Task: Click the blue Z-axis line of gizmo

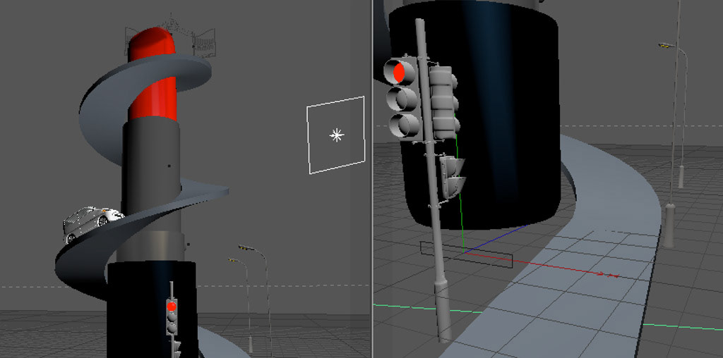Action: 498,238
